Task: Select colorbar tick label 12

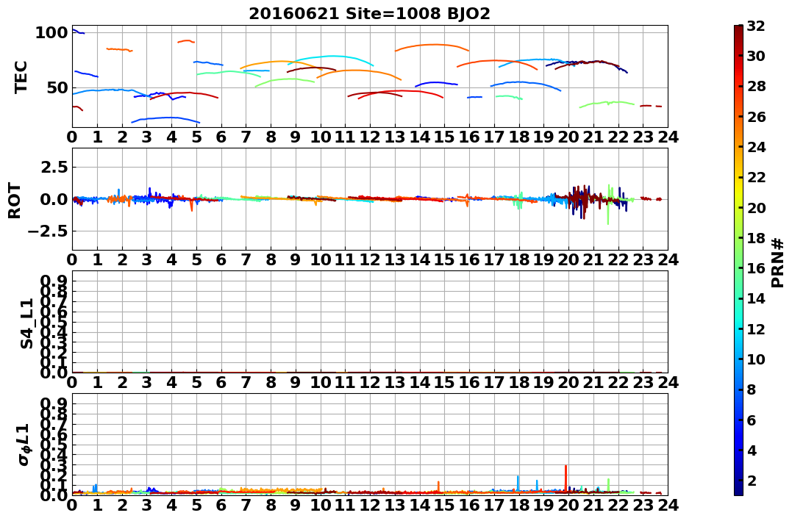Action: [756, 328]
